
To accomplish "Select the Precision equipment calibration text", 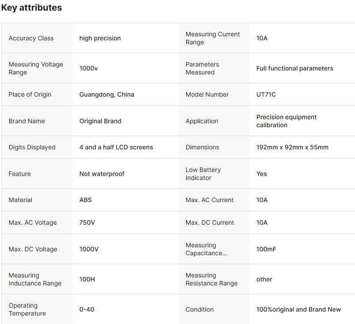I will click(286, 121).
